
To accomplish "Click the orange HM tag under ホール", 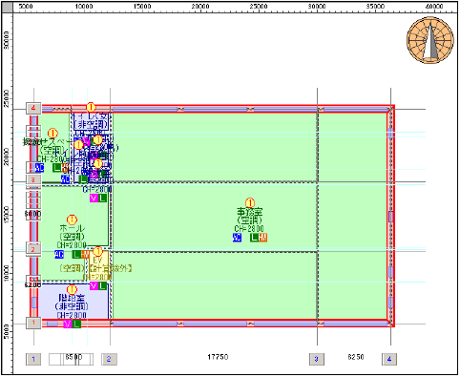I will click(85, 254).
